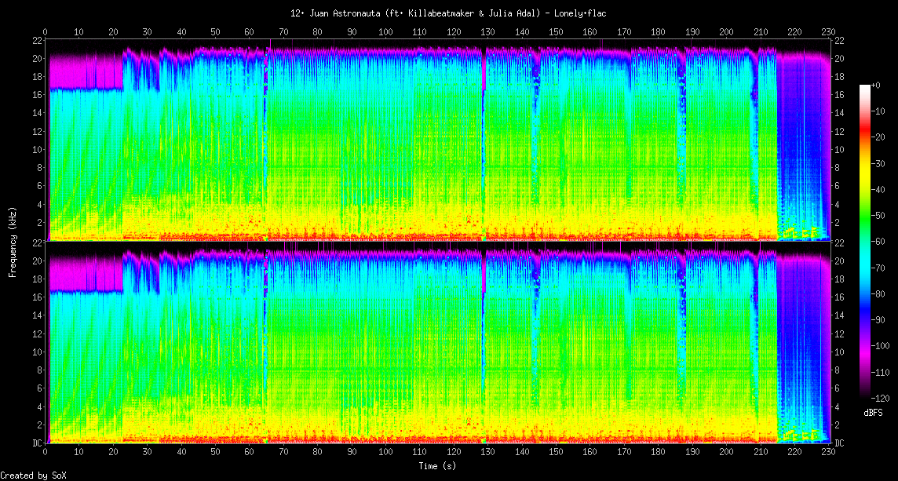This screenshot has height=481, width=898.
Task: Click the vertical dropout near 128 seconds in upper channel
Action: pos(482,141)
